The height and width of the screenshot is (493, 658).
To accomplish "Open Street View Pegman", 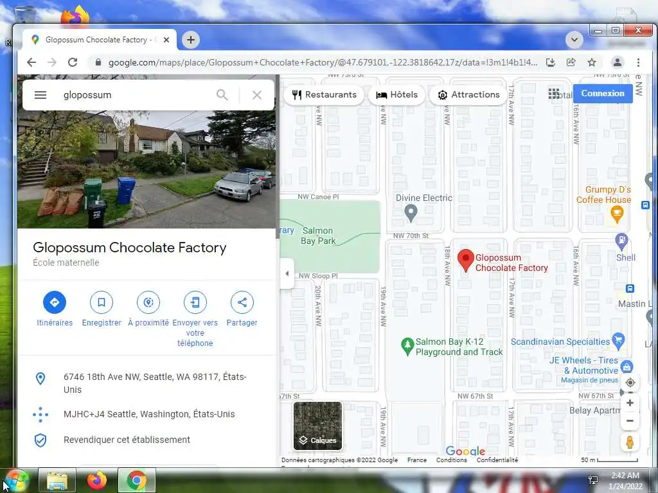I will [630, 442].
